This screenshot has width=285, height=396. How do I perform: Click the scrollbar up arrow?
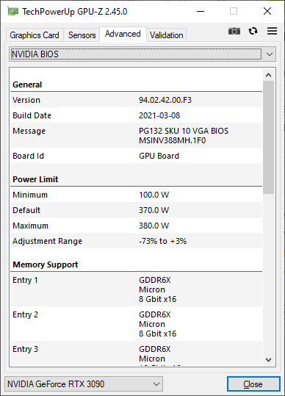pyautogui.click(x=268, y=75)
